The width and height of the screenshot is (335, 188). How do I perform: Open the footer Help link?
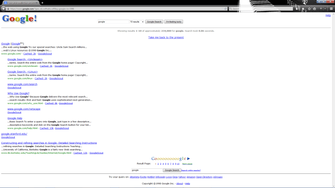[x=187, y=183]
